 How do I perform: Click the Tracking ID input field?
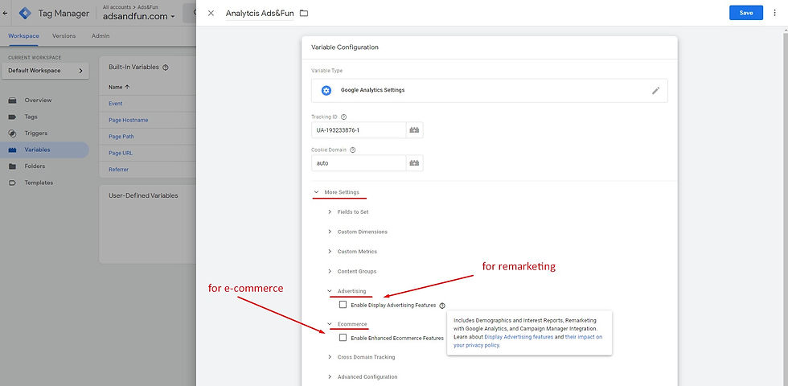(x=359, y=130)
